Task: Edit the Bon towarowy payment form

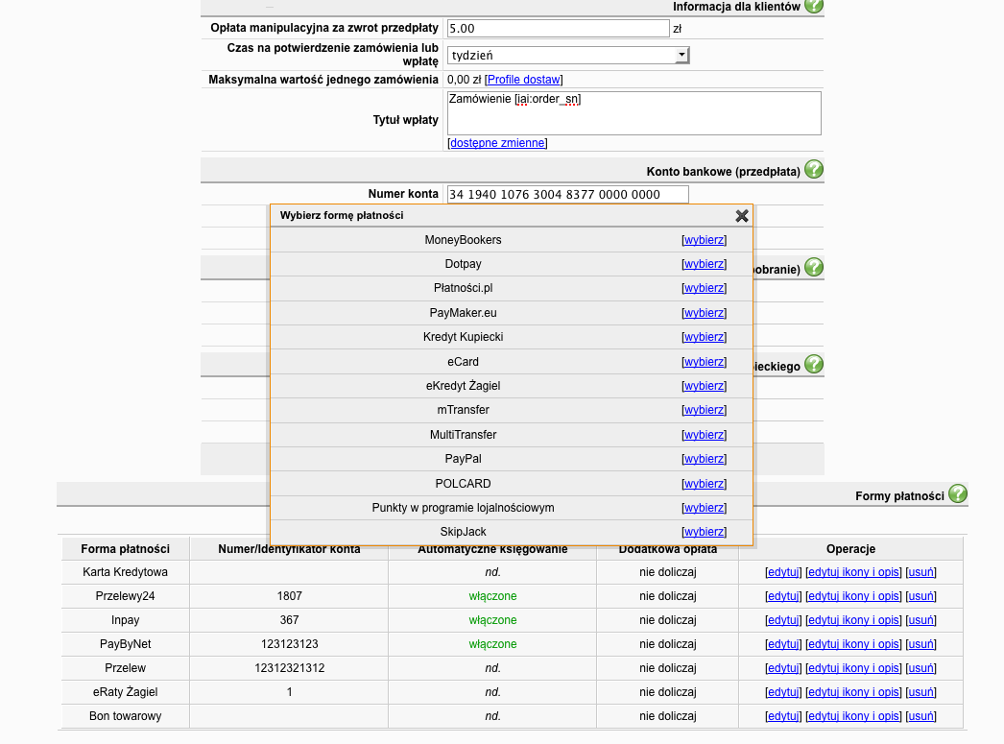Action: (783, 716)
